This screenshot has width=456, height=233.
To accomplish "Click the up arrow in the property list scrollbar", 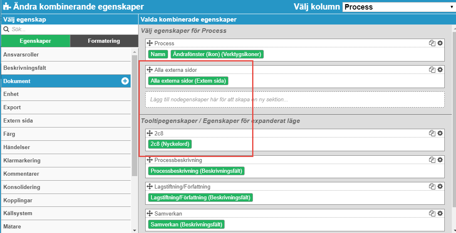I will point(134,52).
